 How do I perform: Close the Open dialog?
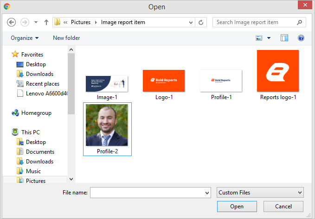point(305,5)
